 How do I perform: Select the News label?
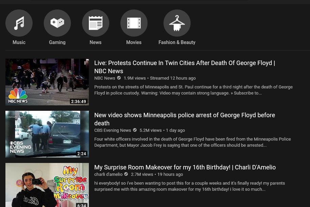coord(96,42)
